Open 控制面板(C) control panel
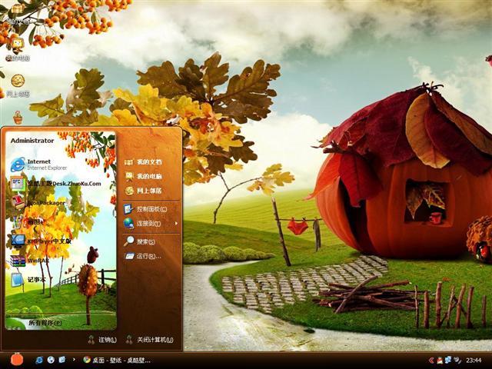This screenshot has width=492, height=369. pos(145,209)
